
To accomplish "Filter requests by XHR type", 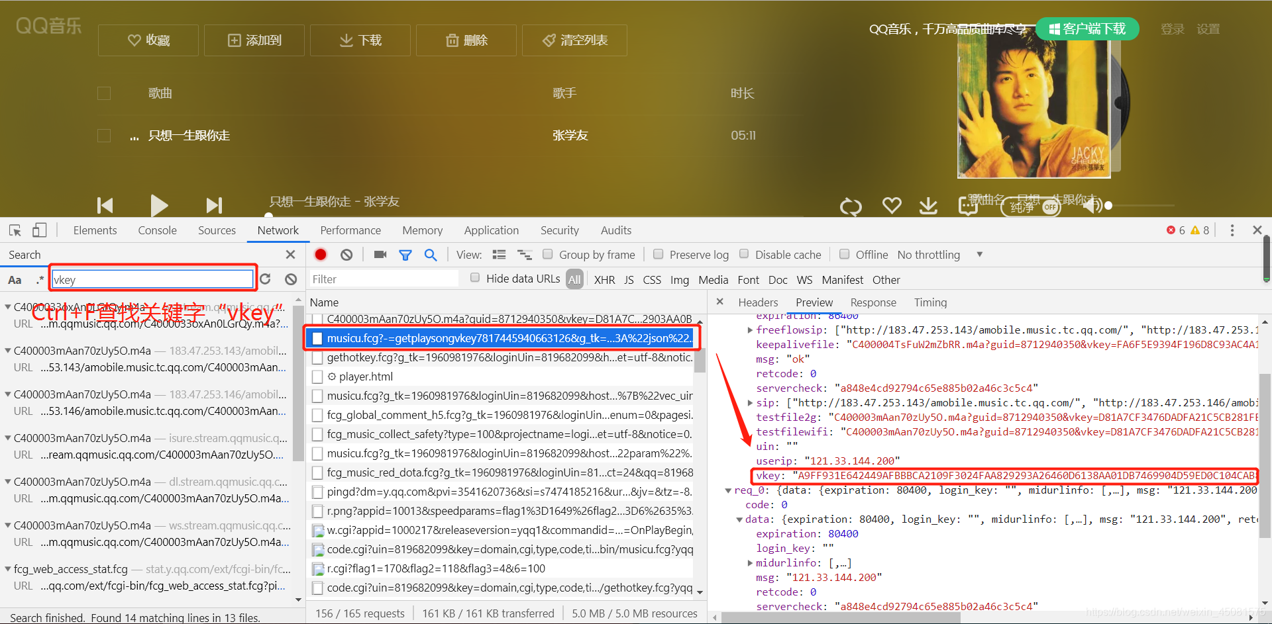I will click(x=604, y=280).
